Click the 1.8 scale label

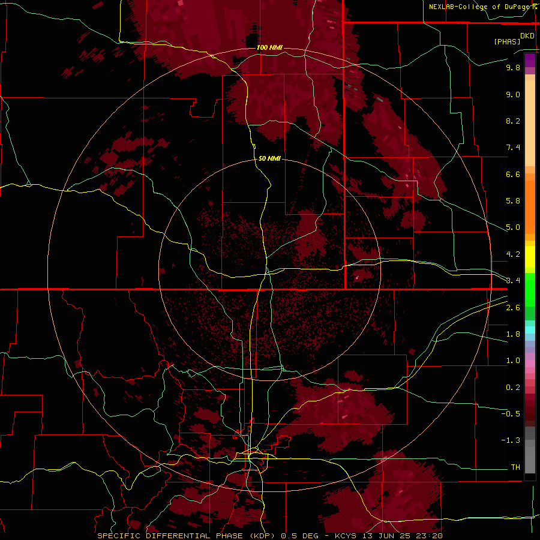(x=513, y=334)
